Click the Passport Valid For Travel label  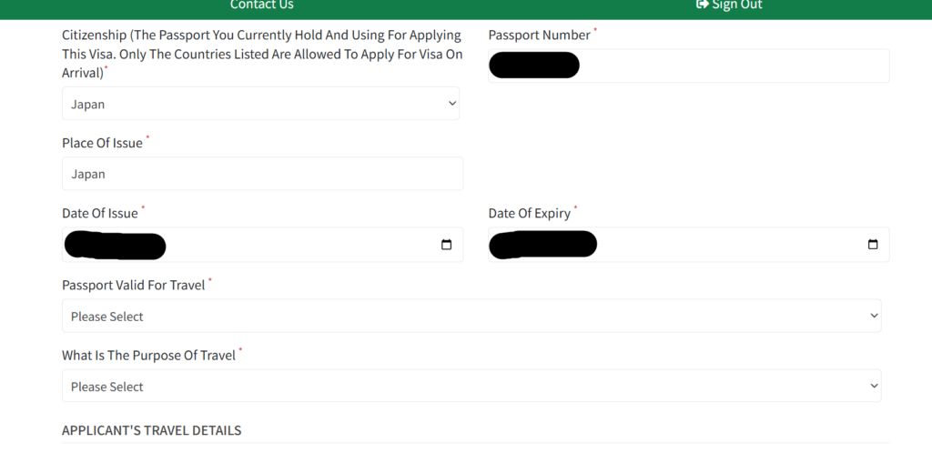pyautogui.click(x=133, y=286)
